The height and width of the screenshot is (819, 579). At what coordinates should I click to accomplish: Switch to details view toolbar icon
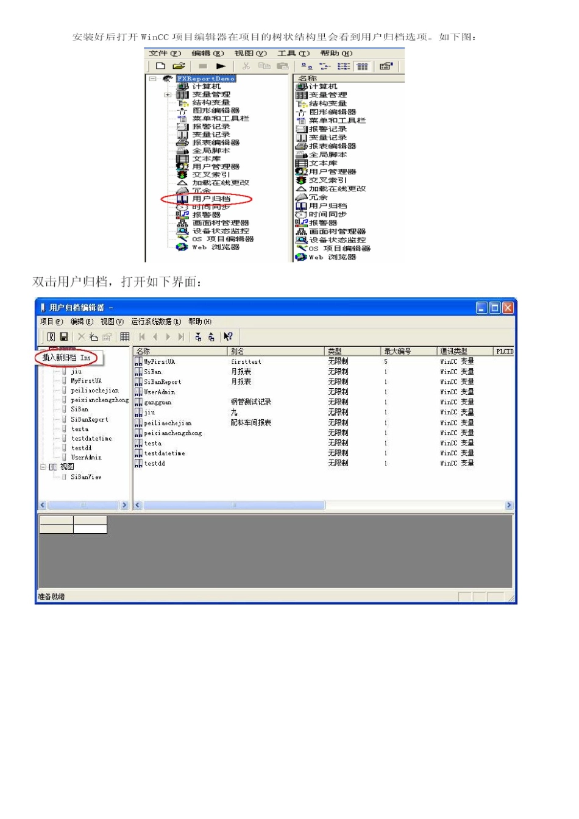pos(363,66)
